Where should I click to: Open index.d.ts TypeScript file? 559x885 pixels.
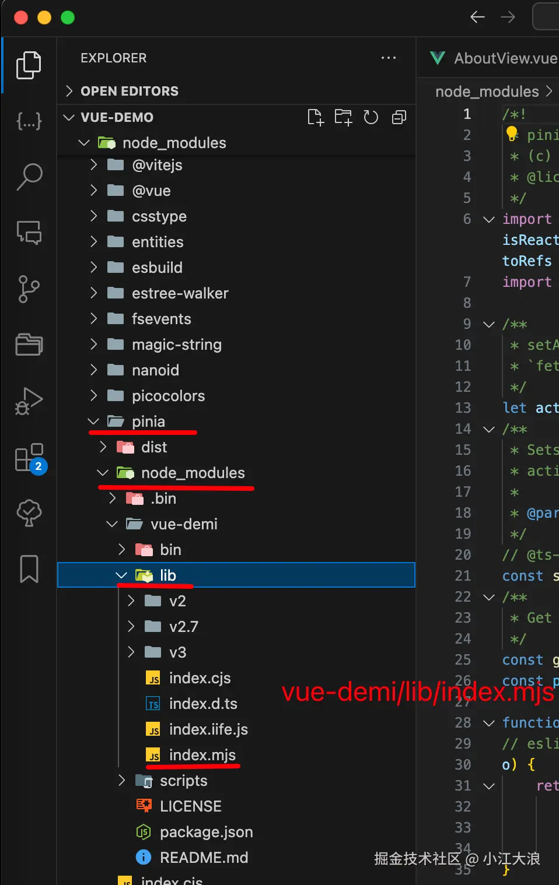pos(203,704)
